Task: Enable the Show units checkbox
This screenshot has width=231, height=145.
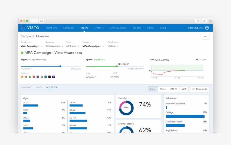Action: (194, 89)
